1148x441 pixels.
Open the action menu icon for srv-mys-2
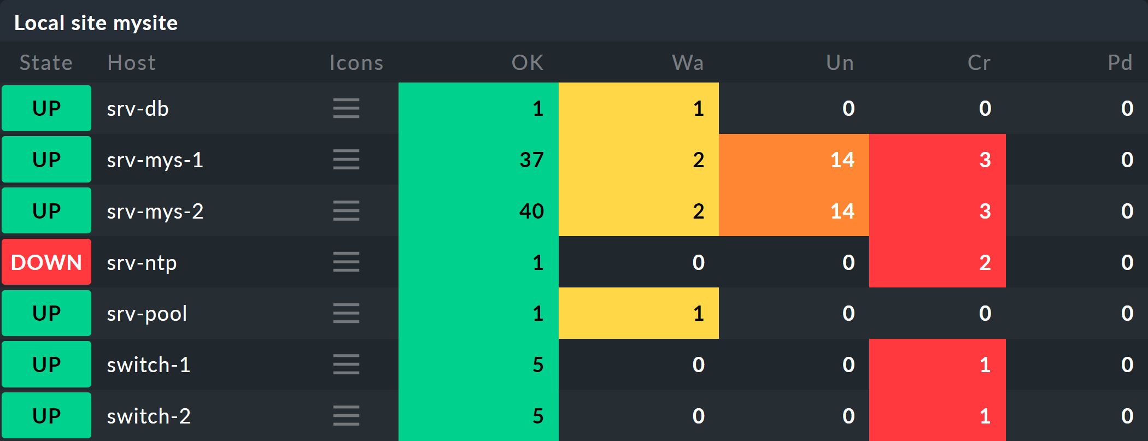tap(346, 211)
